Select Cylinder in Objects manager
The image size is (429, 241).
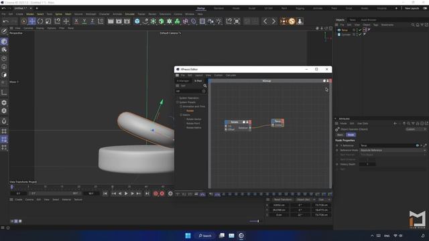pos(346,35)
